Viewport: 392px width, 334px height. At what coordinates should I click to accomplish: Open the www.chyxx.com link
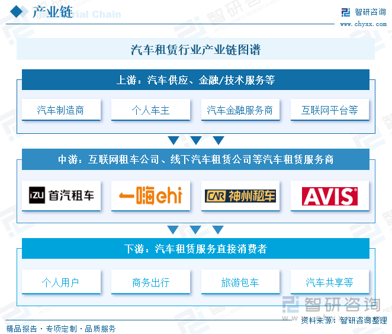coord(363,24)
